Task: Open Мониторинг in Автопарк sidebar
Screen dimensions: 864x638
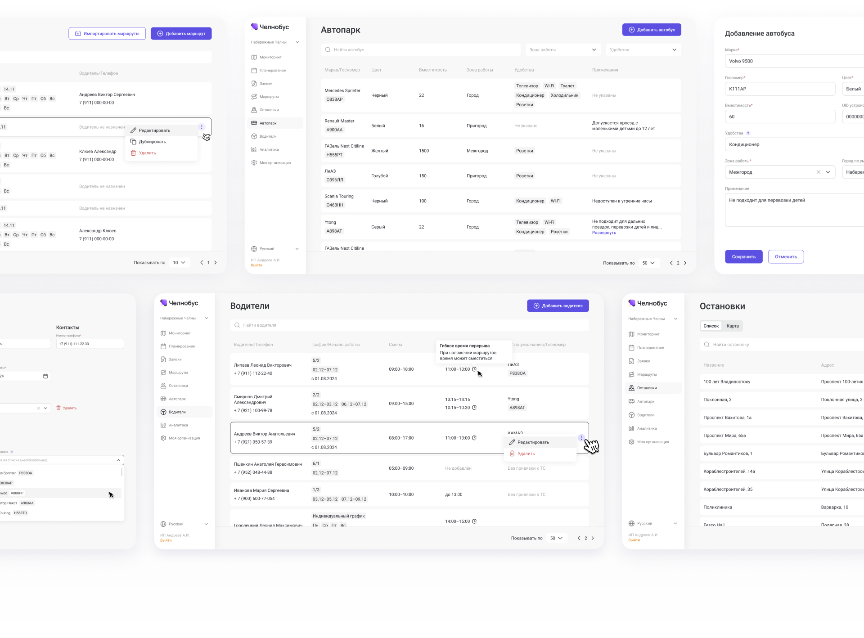Action: coord(270,57)
